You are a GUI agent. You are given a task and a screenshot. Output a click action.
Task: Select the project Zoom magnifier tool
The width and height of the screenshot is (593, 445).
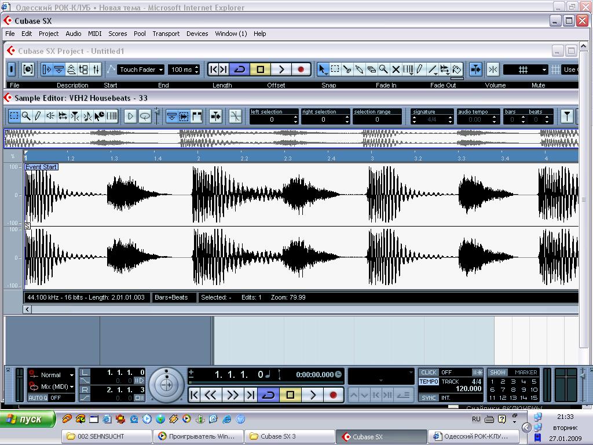383,70
